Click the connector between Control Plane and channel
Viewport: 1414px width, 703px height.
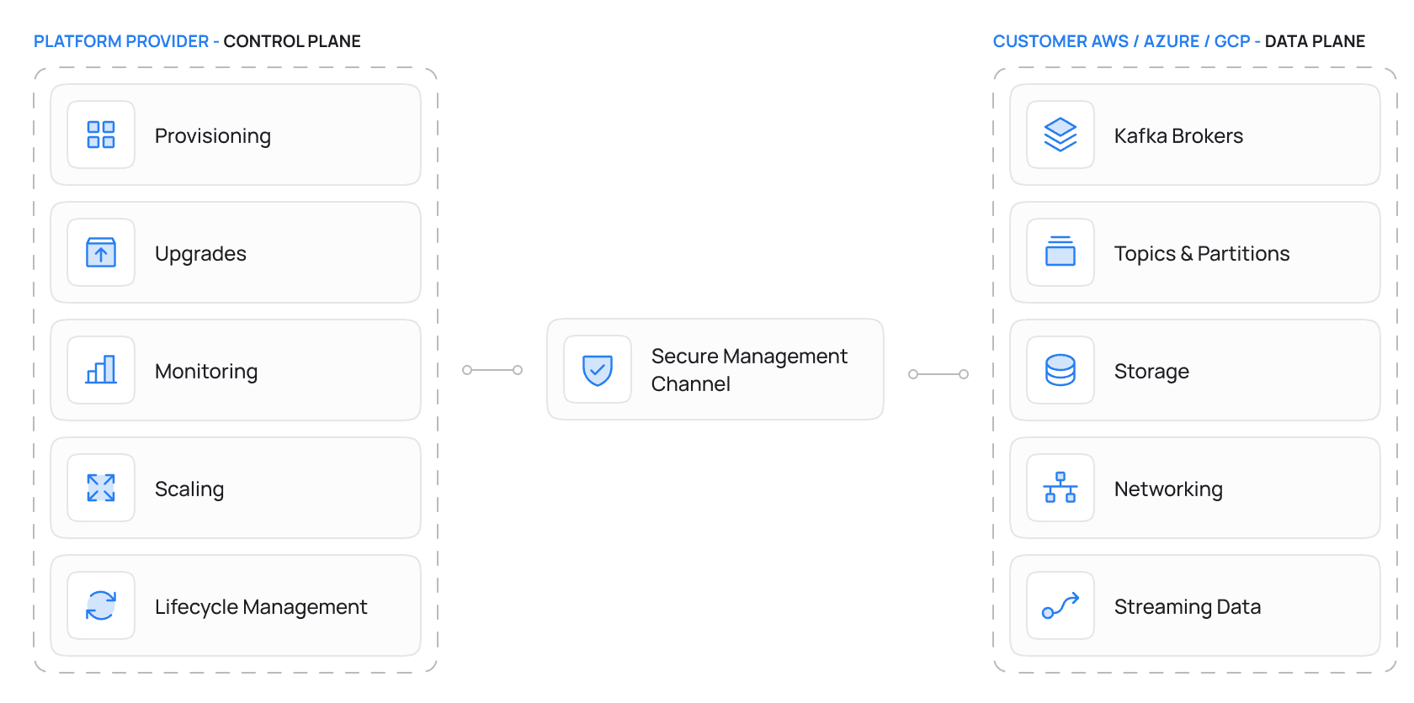(x=492, y=370)
